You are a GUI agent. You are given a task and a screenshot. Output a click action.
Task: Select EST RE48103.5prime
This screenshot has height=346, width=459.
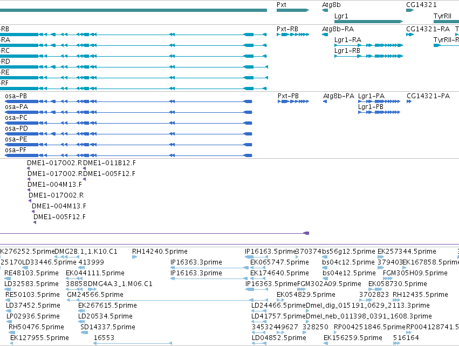click(31, 273)
